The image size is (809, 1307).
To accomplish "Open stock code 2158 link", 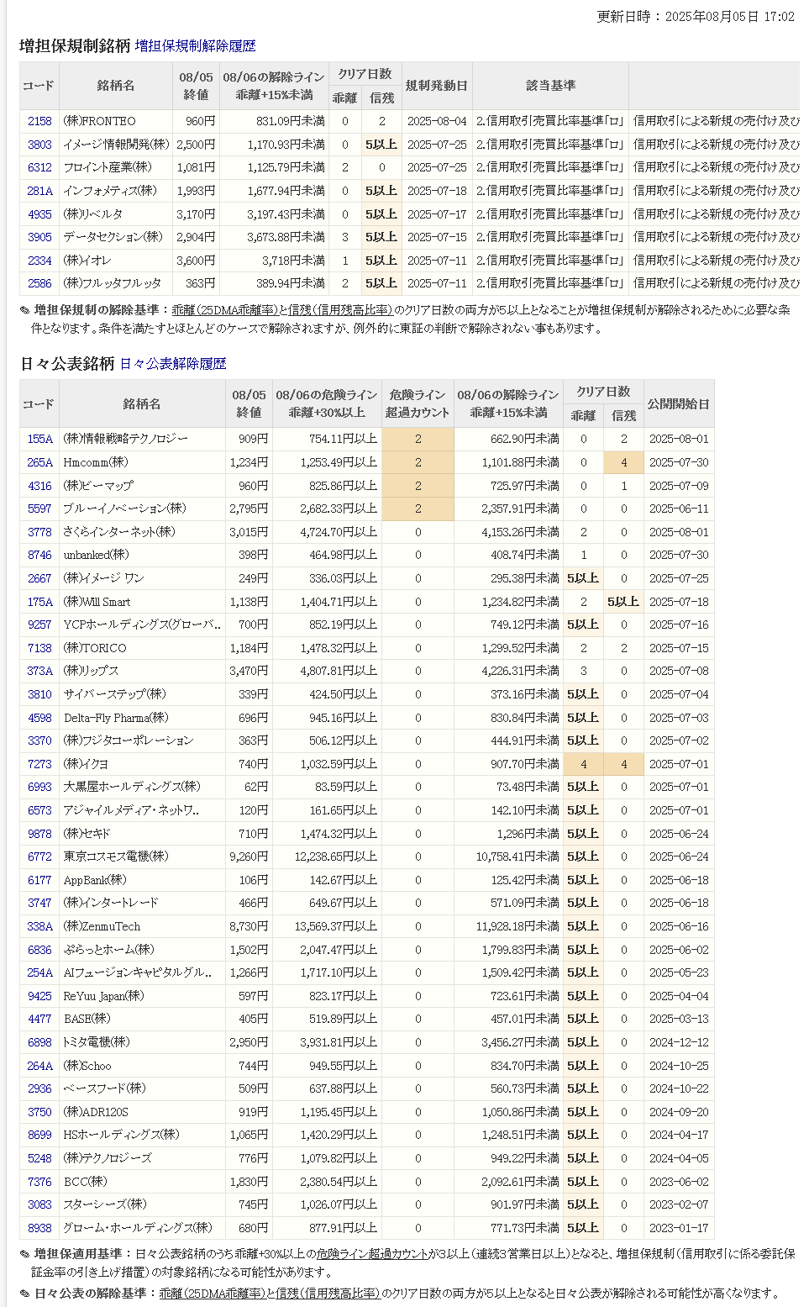I will [39, 121].
